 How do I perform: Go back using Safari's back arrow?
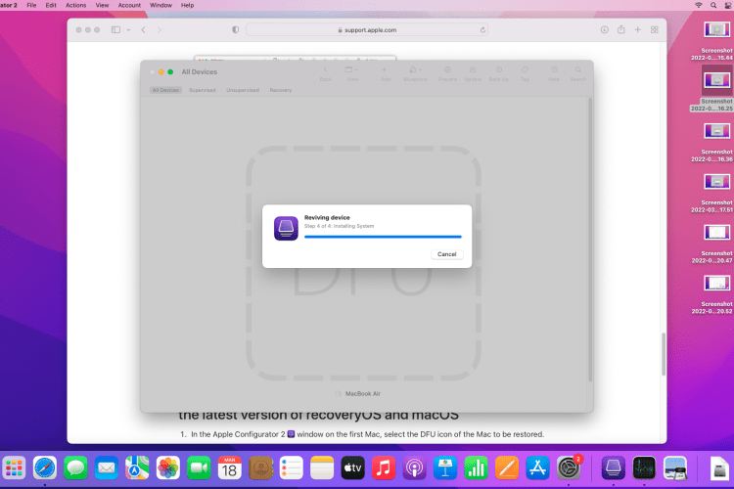144,29
